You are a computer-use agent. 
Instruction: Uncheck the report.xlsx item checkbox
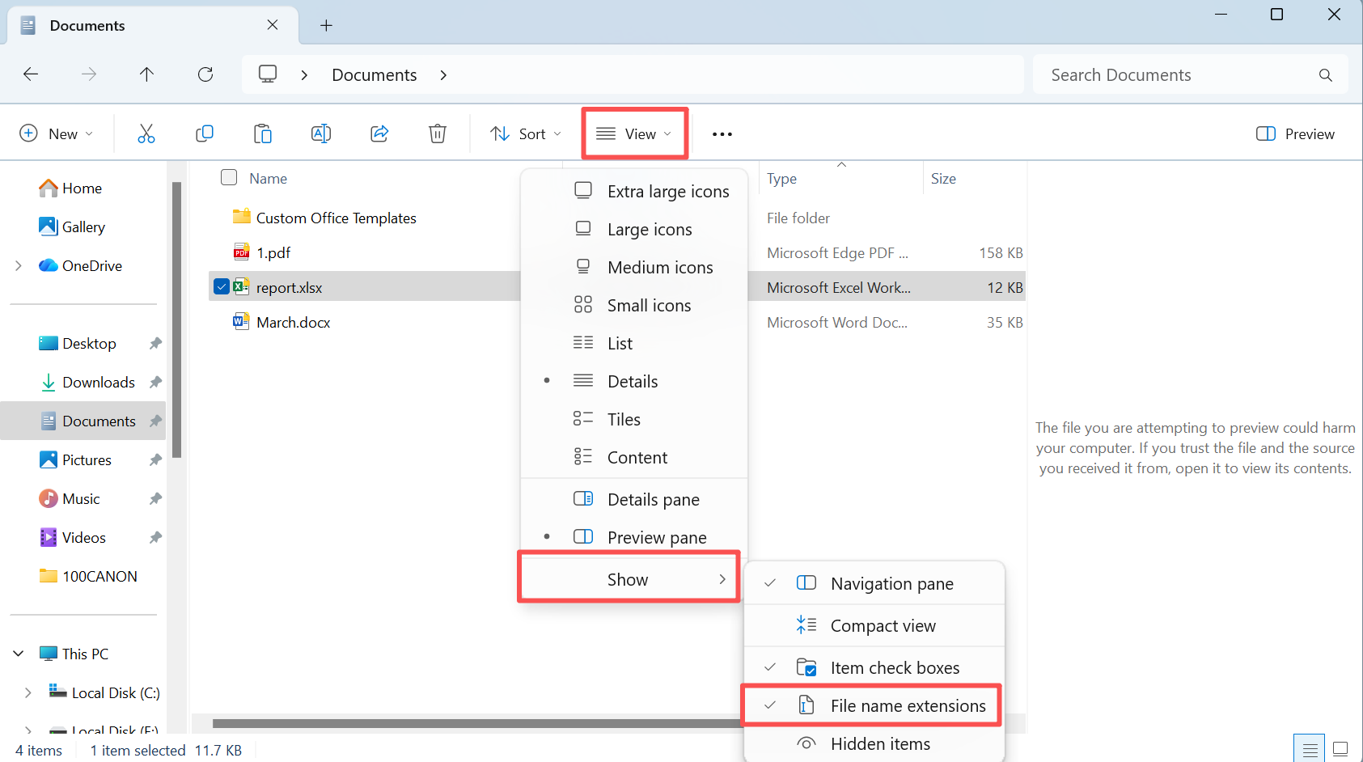coord(221,286)
